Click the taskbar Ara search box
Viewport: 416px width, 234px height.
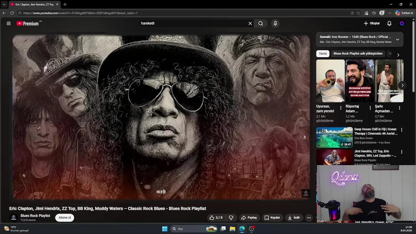click(194, 229)
